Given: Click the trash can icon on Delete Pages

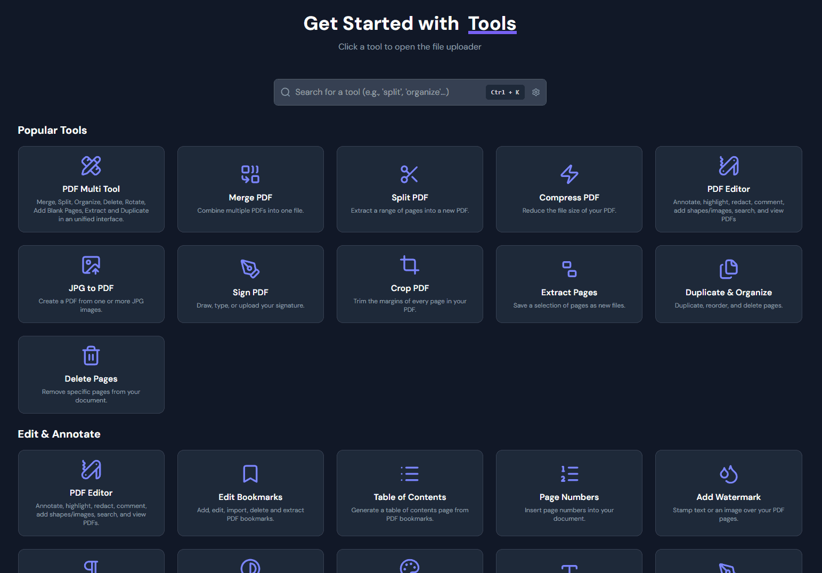Looking at the screenshot, I should click(x=91, y=356).
